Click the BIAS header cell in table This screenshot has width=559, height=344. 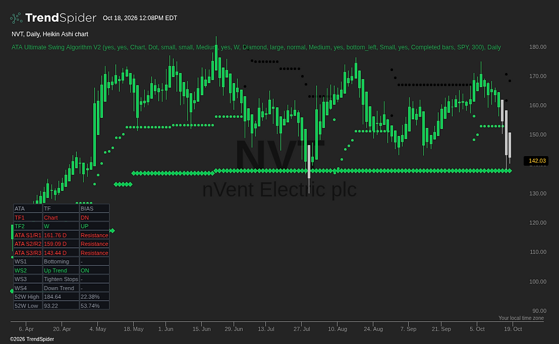(94, 208)
